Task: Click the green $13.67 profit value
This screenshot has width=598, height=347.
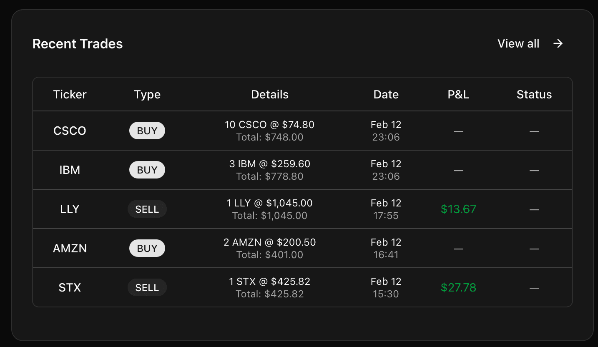Action: tap(458, 209)
